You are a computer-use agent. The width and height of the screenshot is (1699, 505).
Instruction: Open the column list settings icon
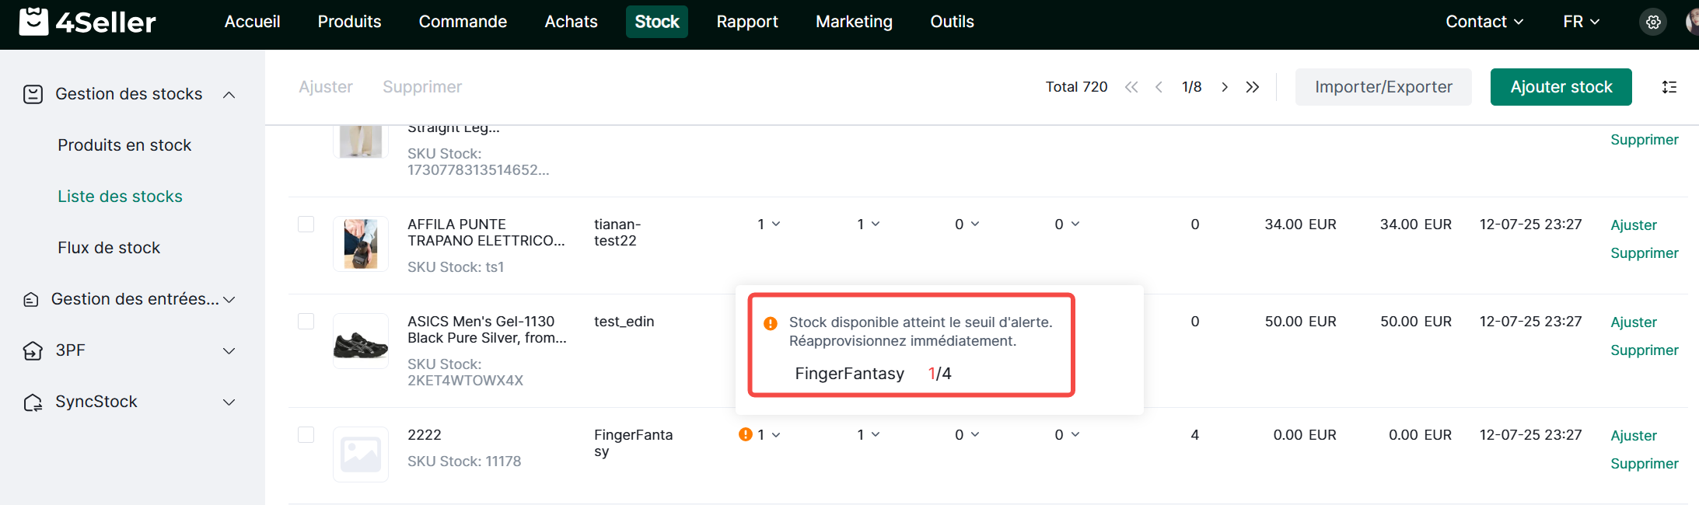point(1669,87)
